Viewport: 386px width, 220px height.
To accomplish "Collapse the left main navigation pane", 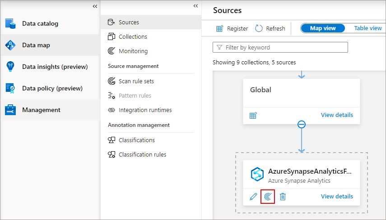I will pos(95,6).
